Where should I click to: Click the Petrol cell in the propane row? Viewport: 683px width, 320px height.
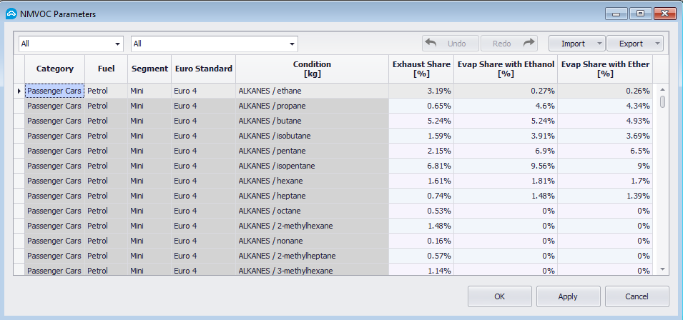[x=107, y=106]
